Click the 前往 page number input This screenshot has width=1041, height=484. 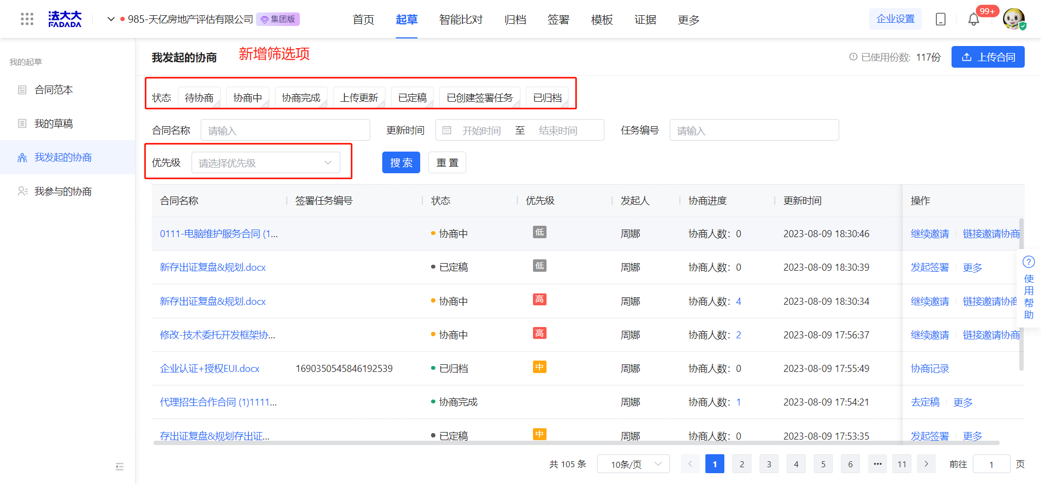point(991,464)
